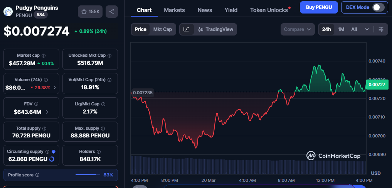Click the 18.91% Vol/Mkt Cap value
The height and width of the screenshot is (188, 392).
(x=90, y=87)
